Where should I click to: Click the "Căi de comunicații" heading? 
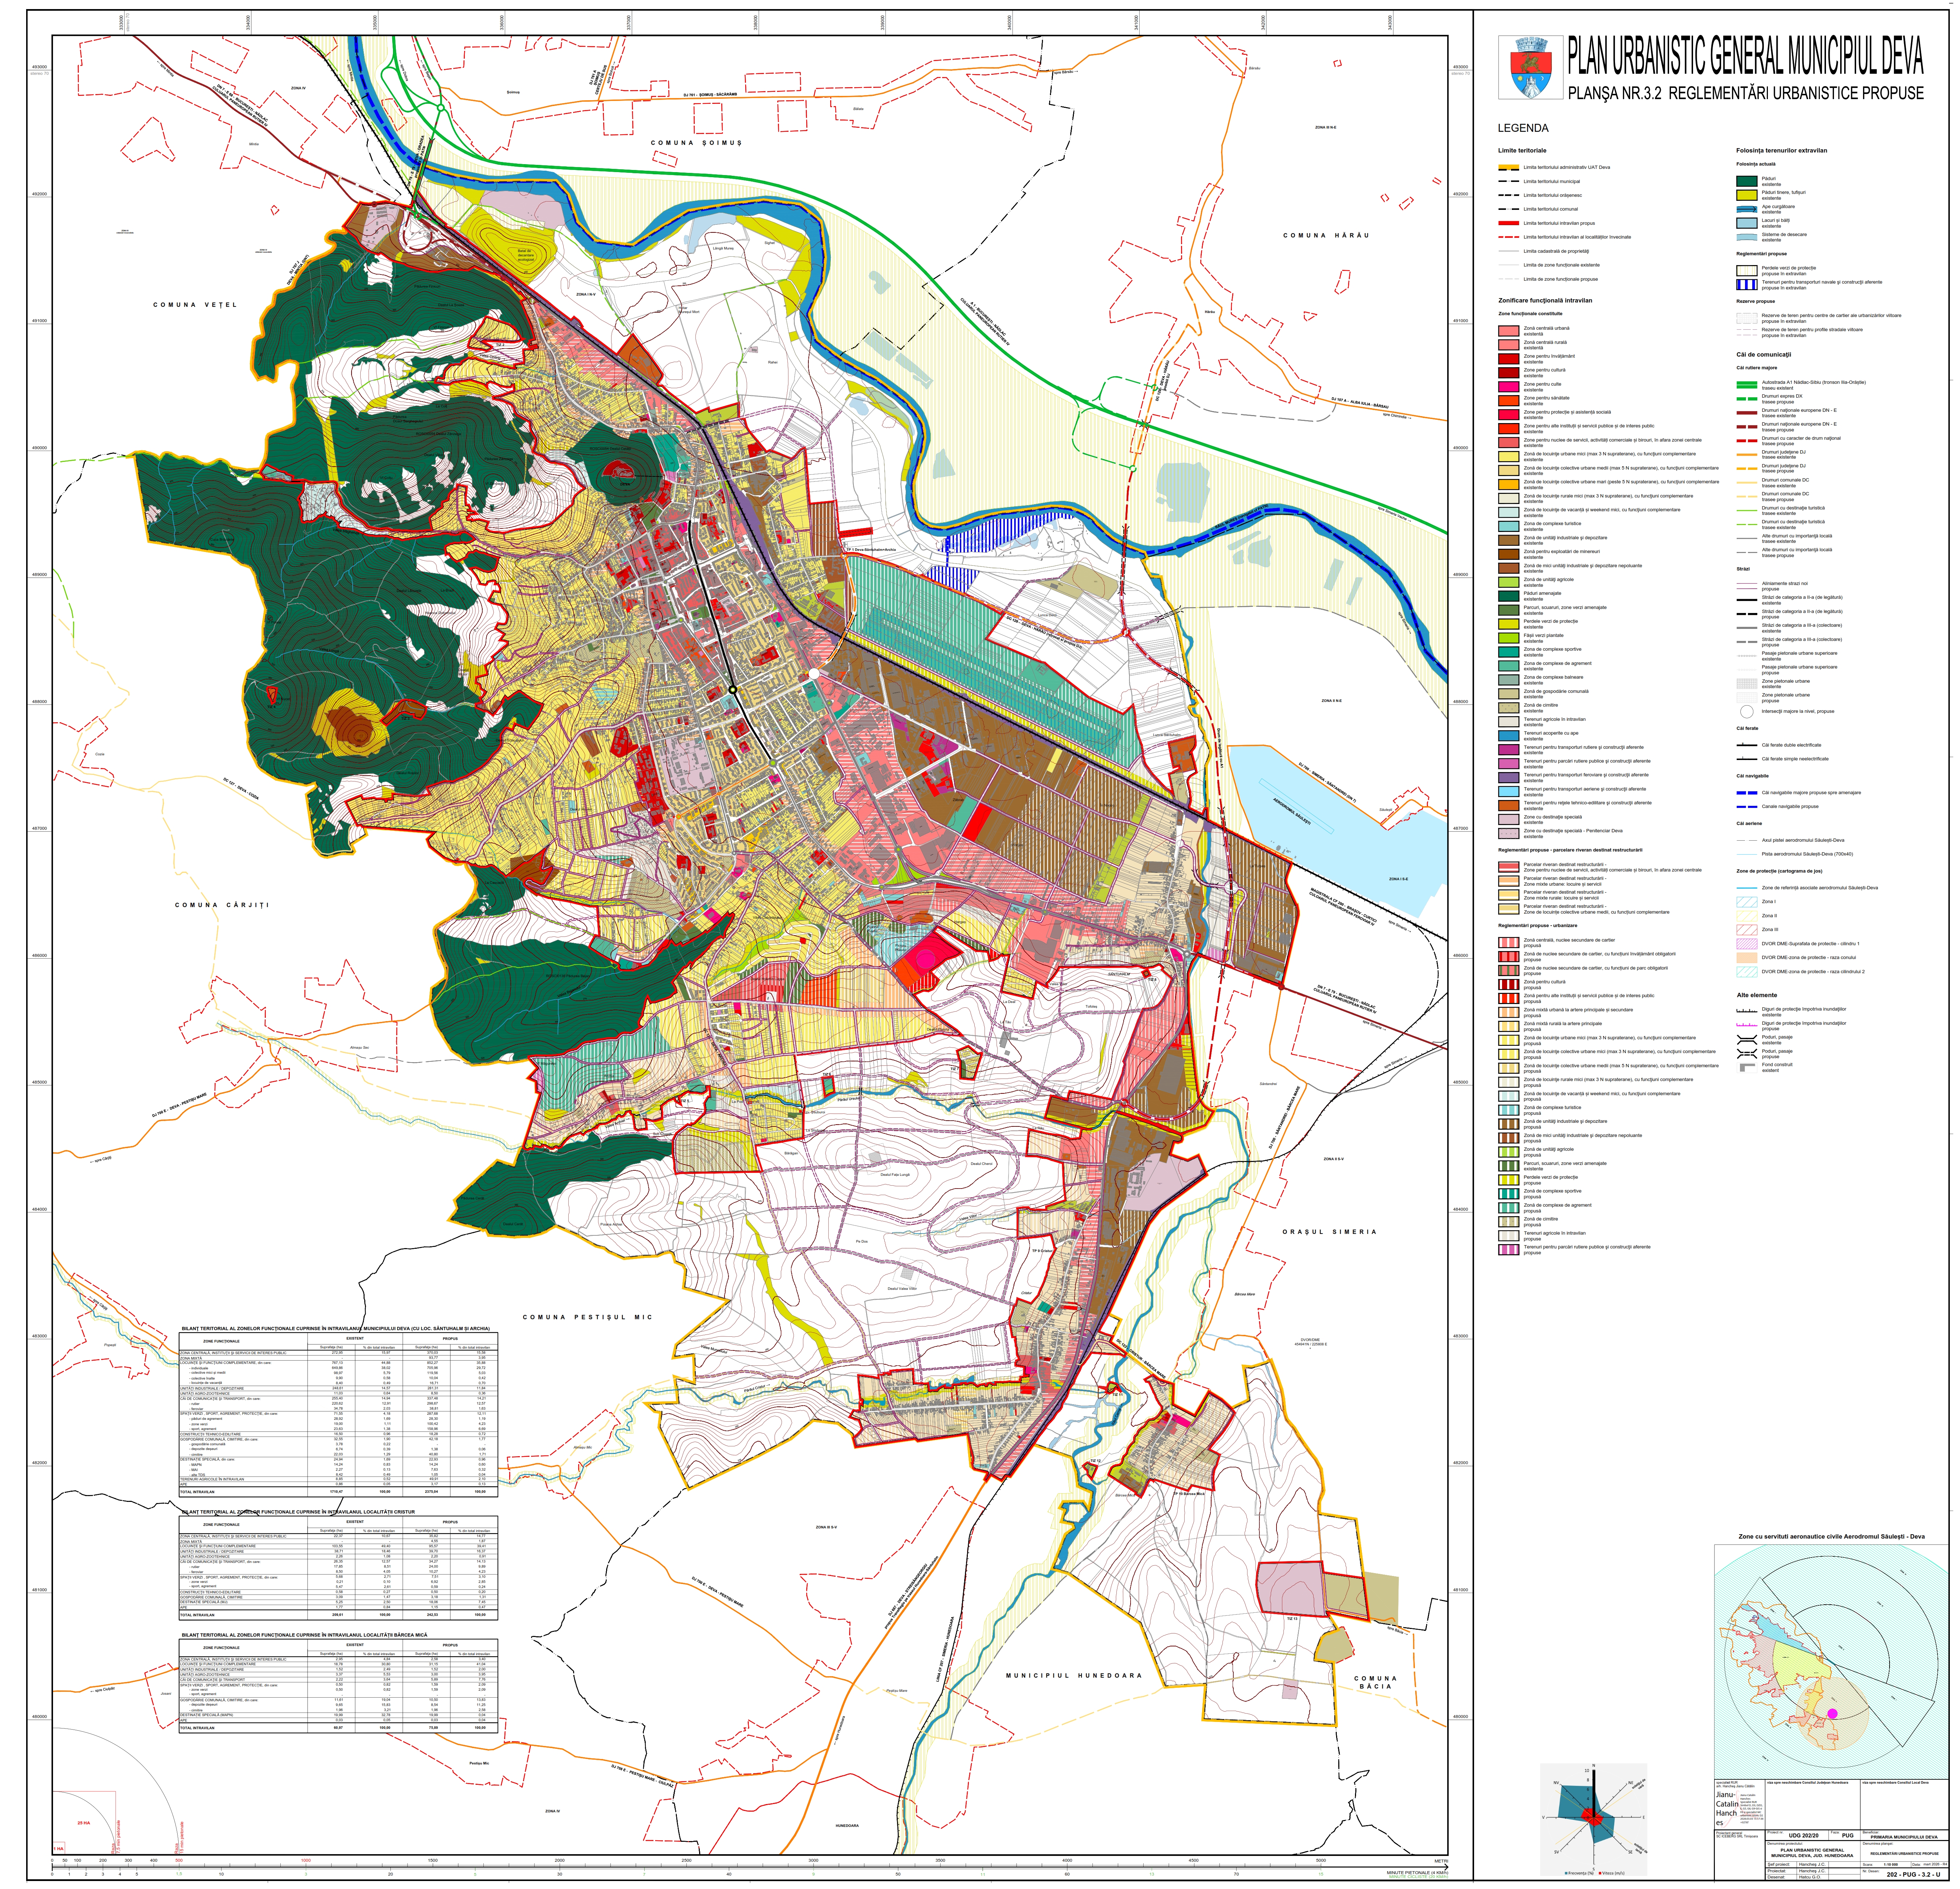coord(1764,355)
